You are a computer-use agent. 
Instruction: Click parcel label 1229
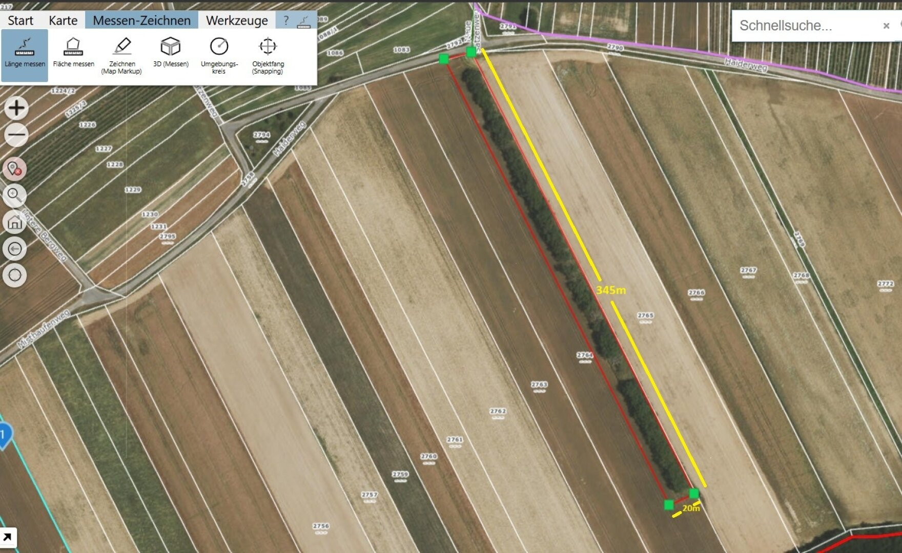pyautogui.click(x=133, y=189)
